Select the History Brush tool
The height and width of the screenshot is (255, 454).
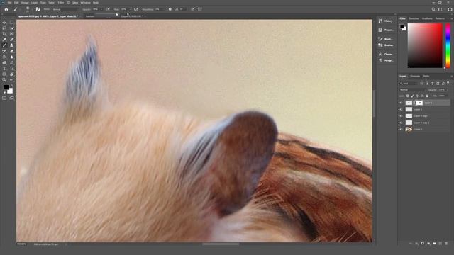pyautogui.click(x=4, y=51)
